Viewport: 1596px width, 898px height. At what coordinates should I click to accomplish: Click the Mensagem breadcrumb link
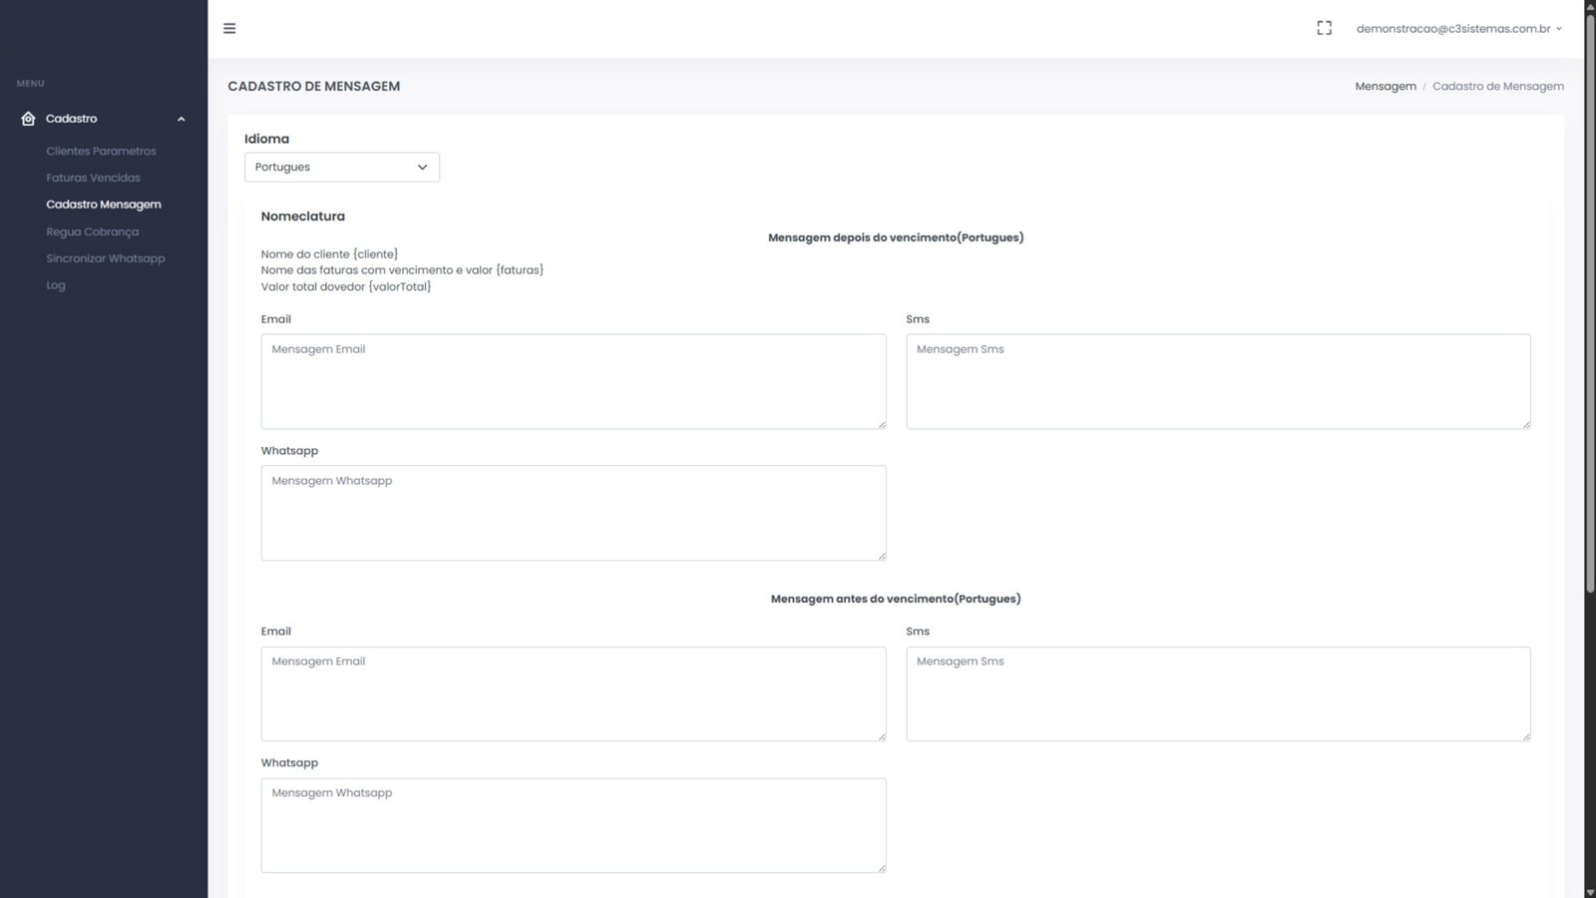[1385, 87]
